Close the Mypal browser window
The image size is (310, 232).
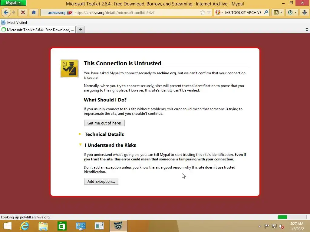(302, 3)
